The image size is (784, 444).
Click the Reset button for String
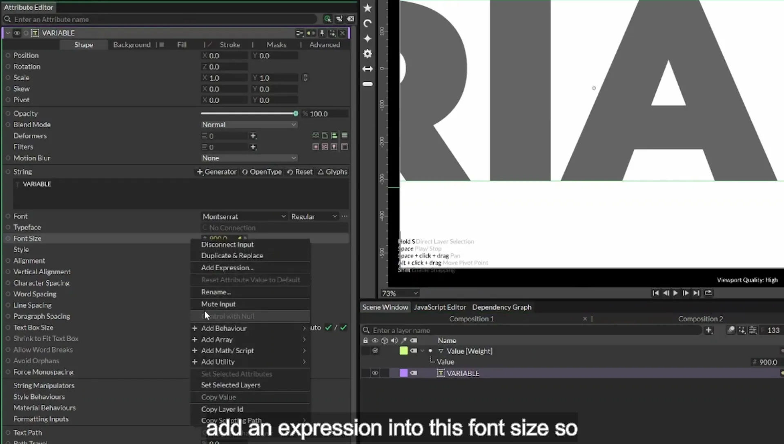(x=300, y=172)
